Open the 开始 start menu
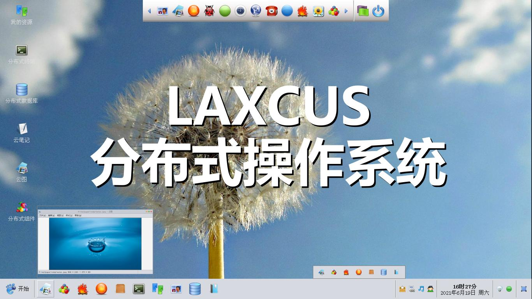The height and width of the screenshot is (299, 532). coord(18,289)
